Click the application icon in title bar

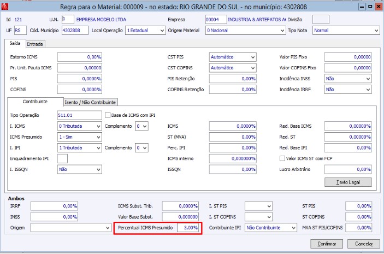pyautogui.click(x=6, y=7)
